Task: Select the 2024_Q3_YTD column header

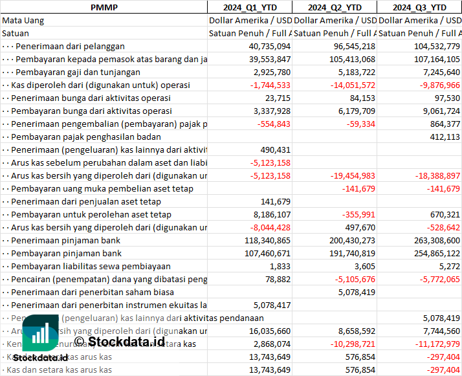Action: [419, 7]
